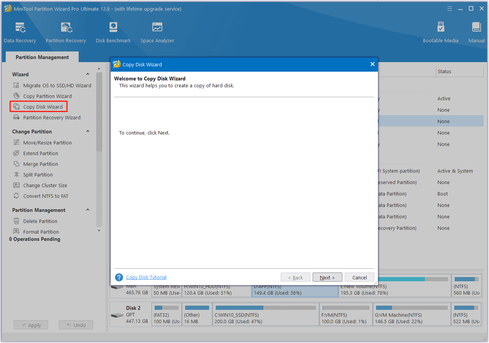Click the Partition Recovery Wizard icon

(16, 117)
